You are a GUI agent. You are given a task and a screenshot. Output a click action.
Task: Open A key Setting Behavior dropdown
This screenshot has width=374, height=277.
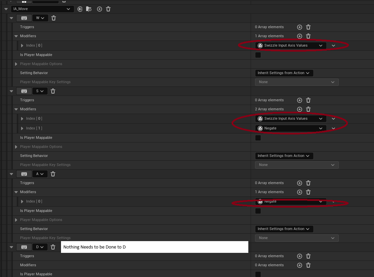(284, 229)
